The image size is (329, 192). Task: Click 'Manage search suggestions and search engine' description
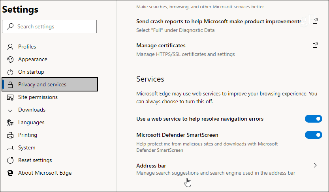(x=216, y=173)
